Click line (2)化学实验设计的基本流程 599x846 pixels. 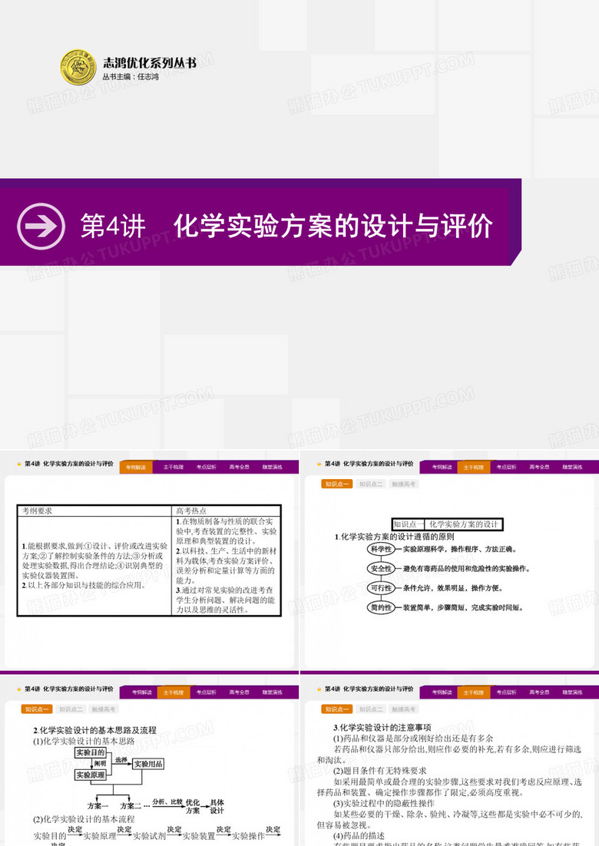pyautogui.click(x=84, y=819)
